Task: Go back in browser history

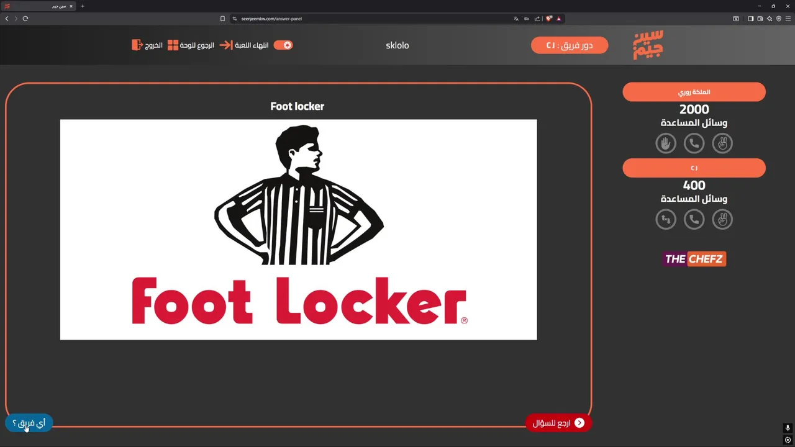Action: pos(7,19)
